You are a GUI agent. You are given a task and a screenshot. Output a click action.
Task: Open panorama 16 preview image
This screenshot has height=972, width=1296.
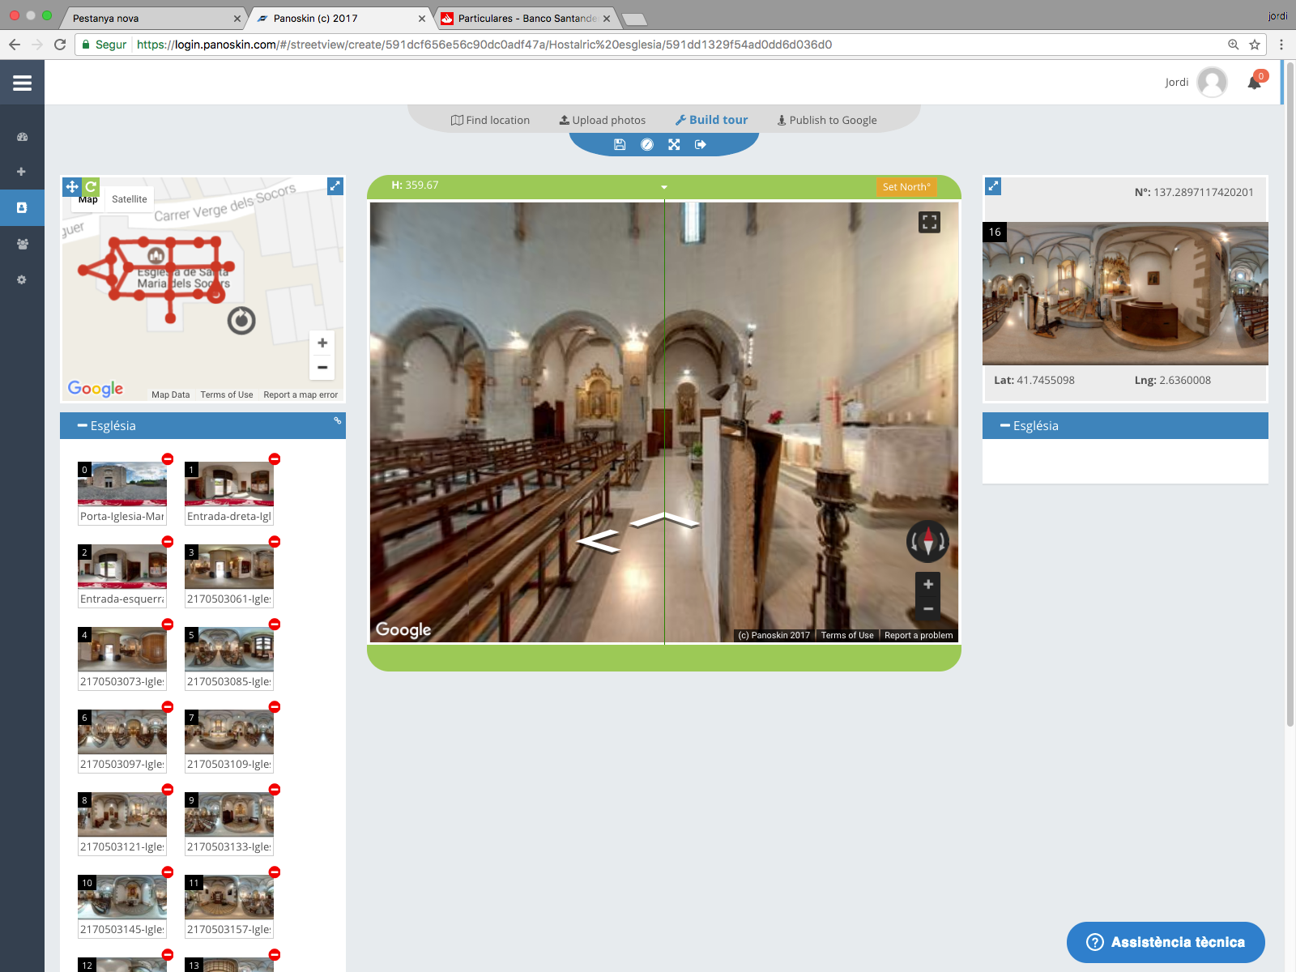pyautogui.click(x=1125, y=294)
